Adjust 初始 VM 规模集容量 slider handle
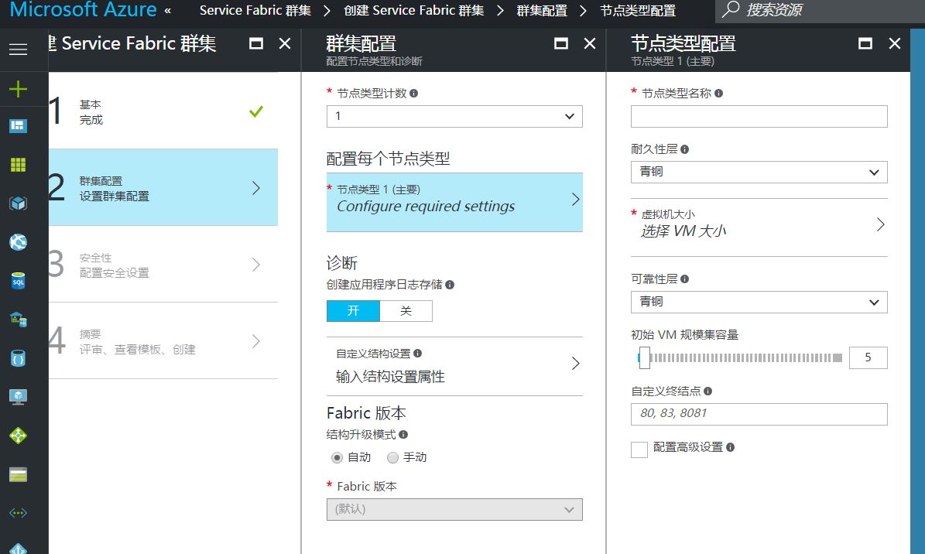925x554 pixels. pyautogui.click(x=644, y=357)
